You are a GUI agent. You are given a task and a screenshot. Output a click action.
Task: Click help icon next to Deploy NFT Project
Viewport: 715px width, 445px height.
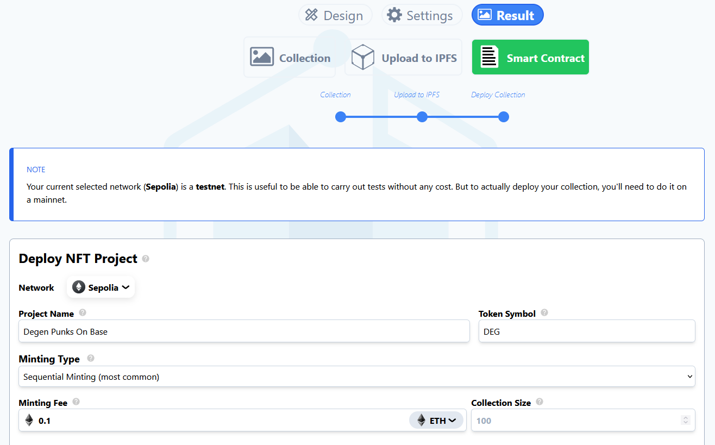[x=146, y=259]
